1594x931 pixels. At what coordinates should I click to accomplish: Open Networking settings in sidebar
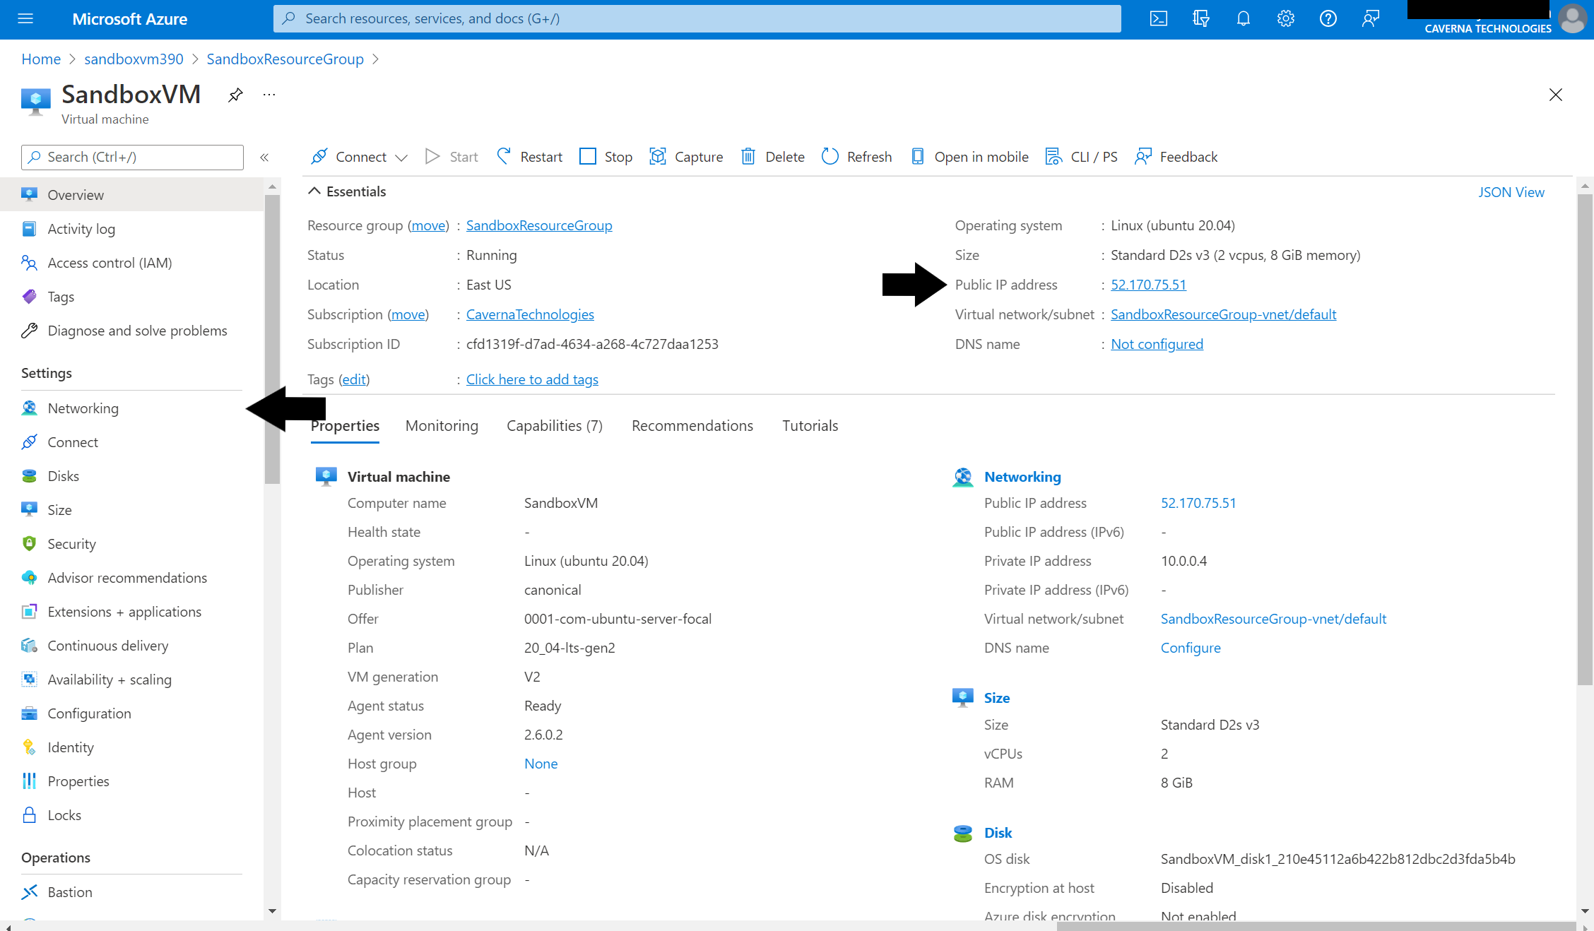click(x=83, y=408)
